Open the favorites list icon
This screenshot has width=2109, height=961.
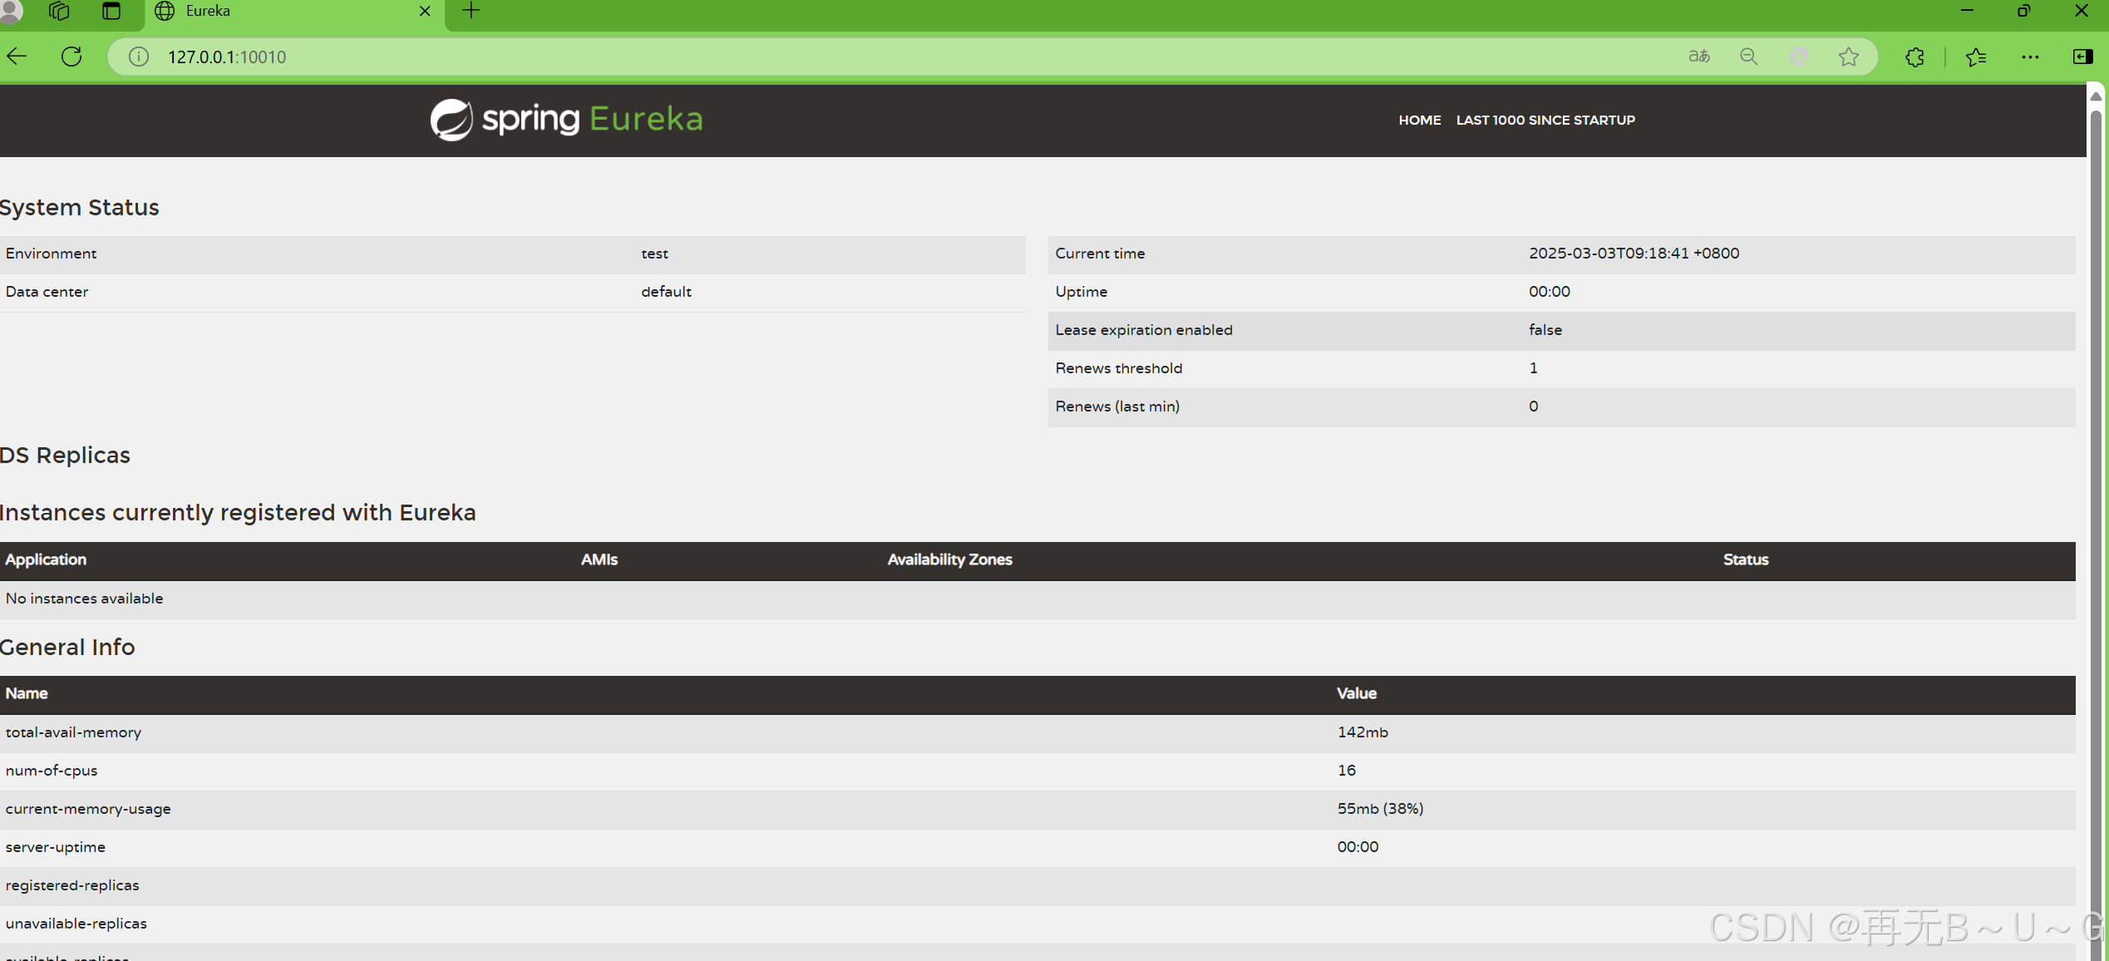[1976, 57]
